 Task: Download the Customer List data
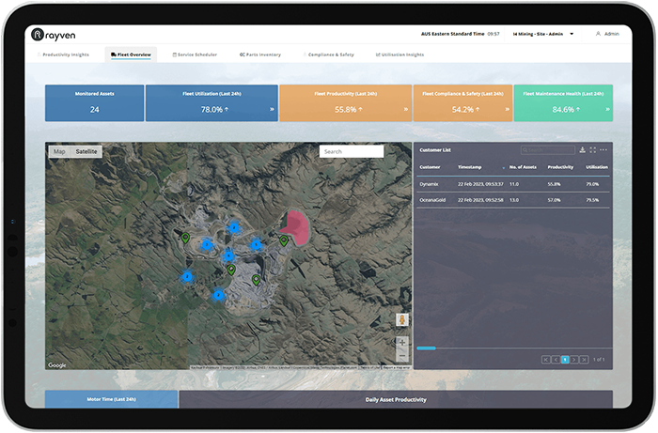click(x=583, y=150)
